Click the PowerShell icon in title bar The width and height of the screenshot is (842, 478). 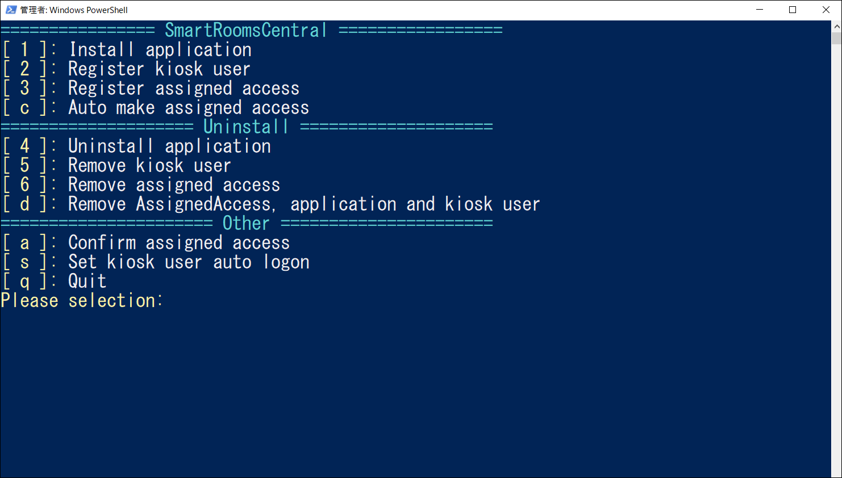click(11, 10)
